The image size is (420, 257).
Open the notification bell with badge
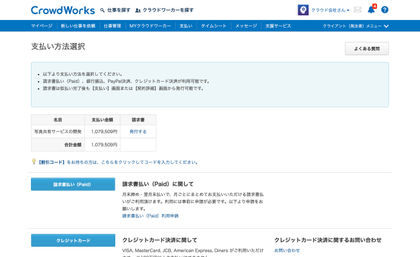click(371, 10)
